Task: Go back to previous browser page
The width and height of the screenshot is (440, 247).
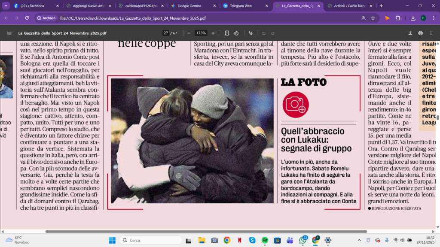Action: coord(6,18)
